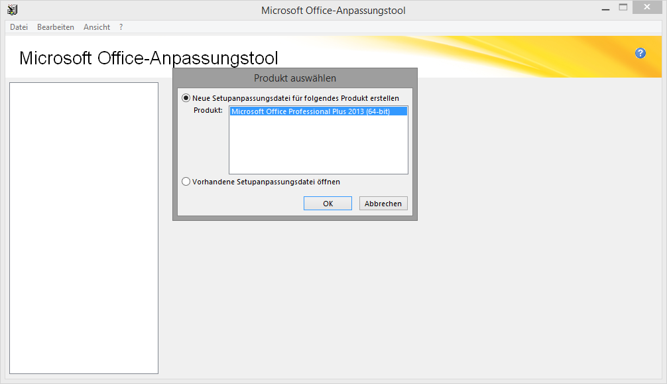Open the Bearbeiten menu
667x384 pixels.
(x=56, y=27)
